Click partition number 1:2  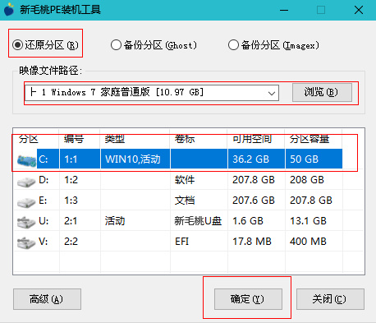coord(71,180)
